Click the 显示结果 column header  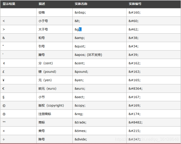point(9,4)
